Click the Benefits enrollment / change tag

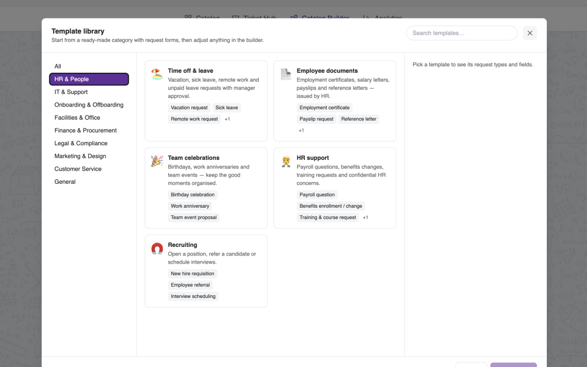pos(330,206)
